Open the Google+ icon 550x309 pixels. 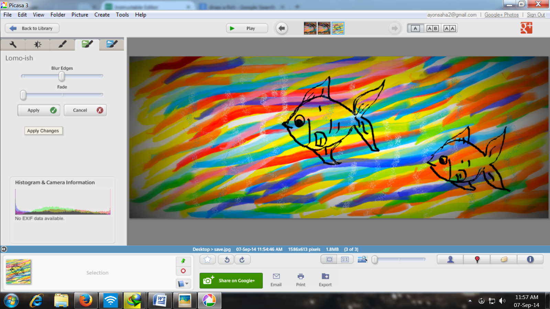tap(526, 28)
